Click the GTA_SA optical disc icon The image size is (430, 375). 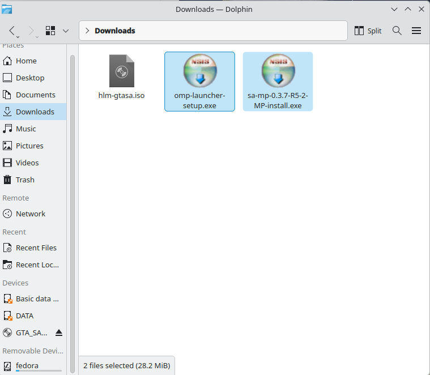[7, 333]
